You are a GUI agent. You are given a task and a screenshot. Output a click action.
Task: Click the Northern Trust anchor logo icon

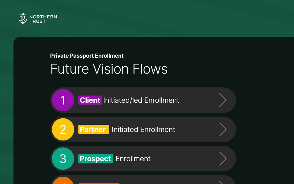click(23, 19)
